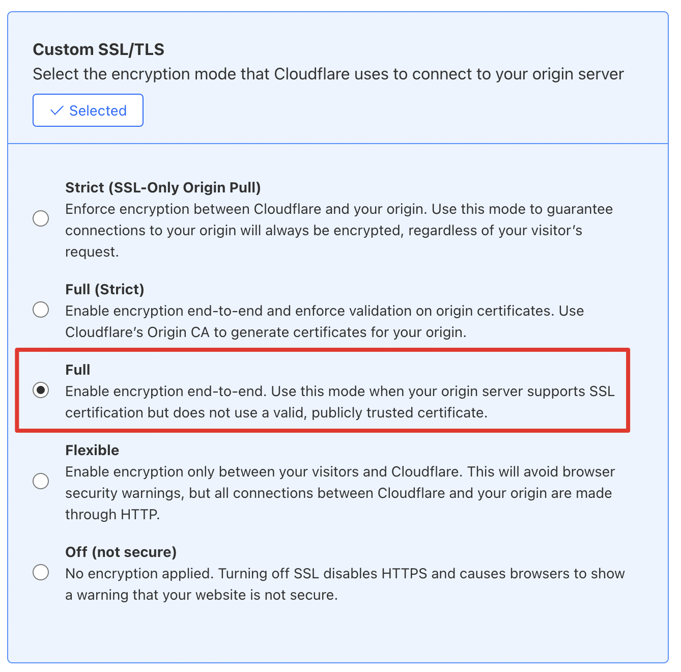The image size is (681, 672).
Task: Click the Off mode warning description
Action: [344, 584]
